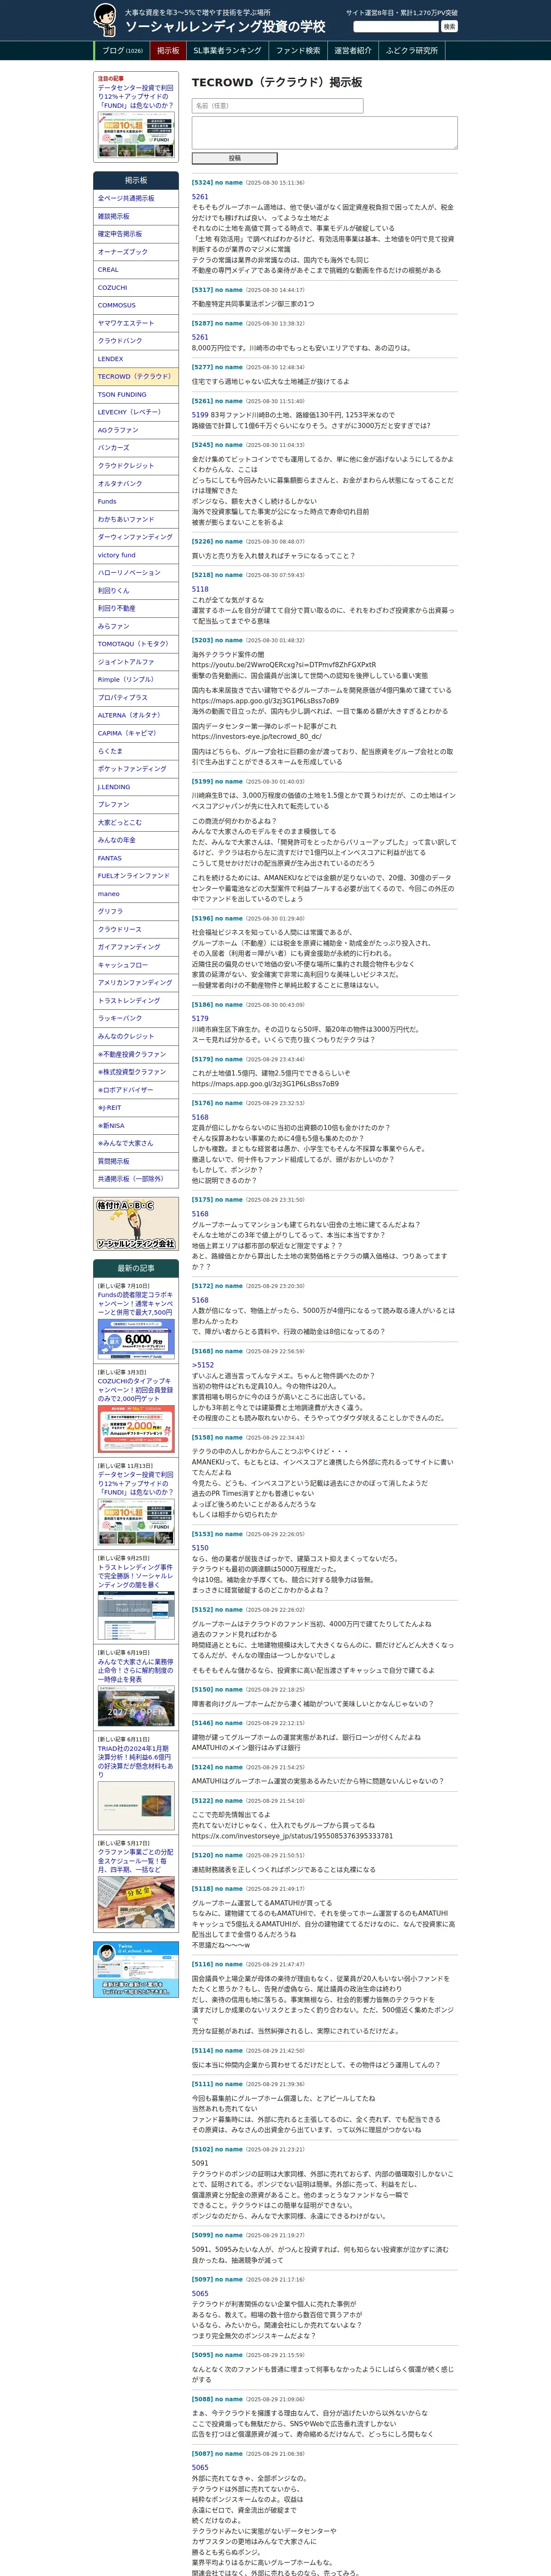Open クラウドバンク board

[136, 341]
